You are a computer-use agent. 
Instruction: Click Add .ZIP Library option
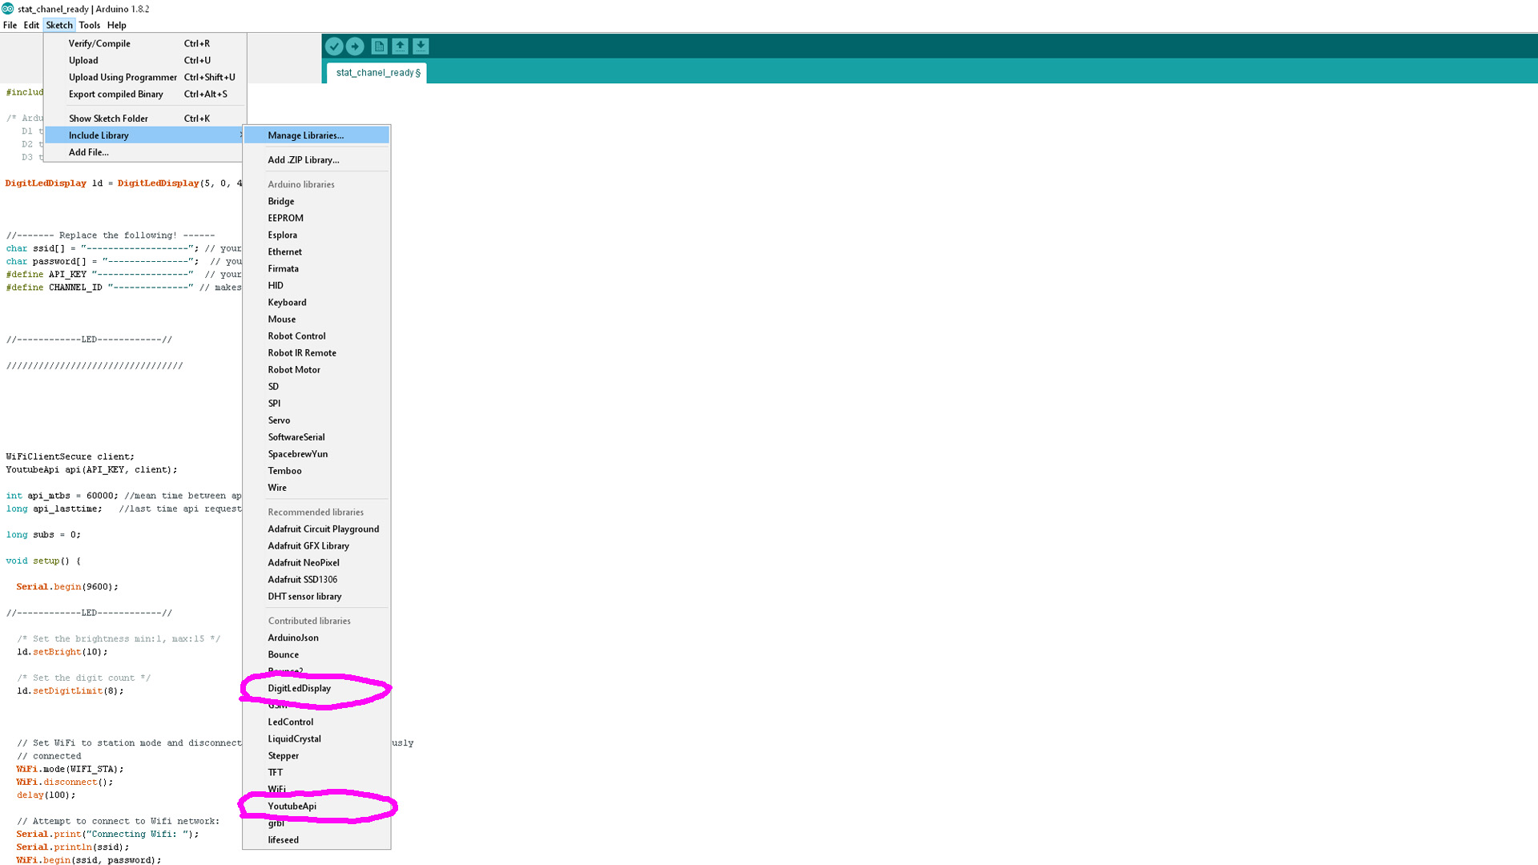pyautogui.click(x=302, y=159)
